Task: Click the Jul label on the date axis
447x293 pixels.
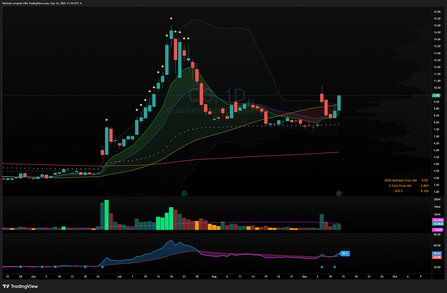Action: pyautogui.click(x=119, y=276)
